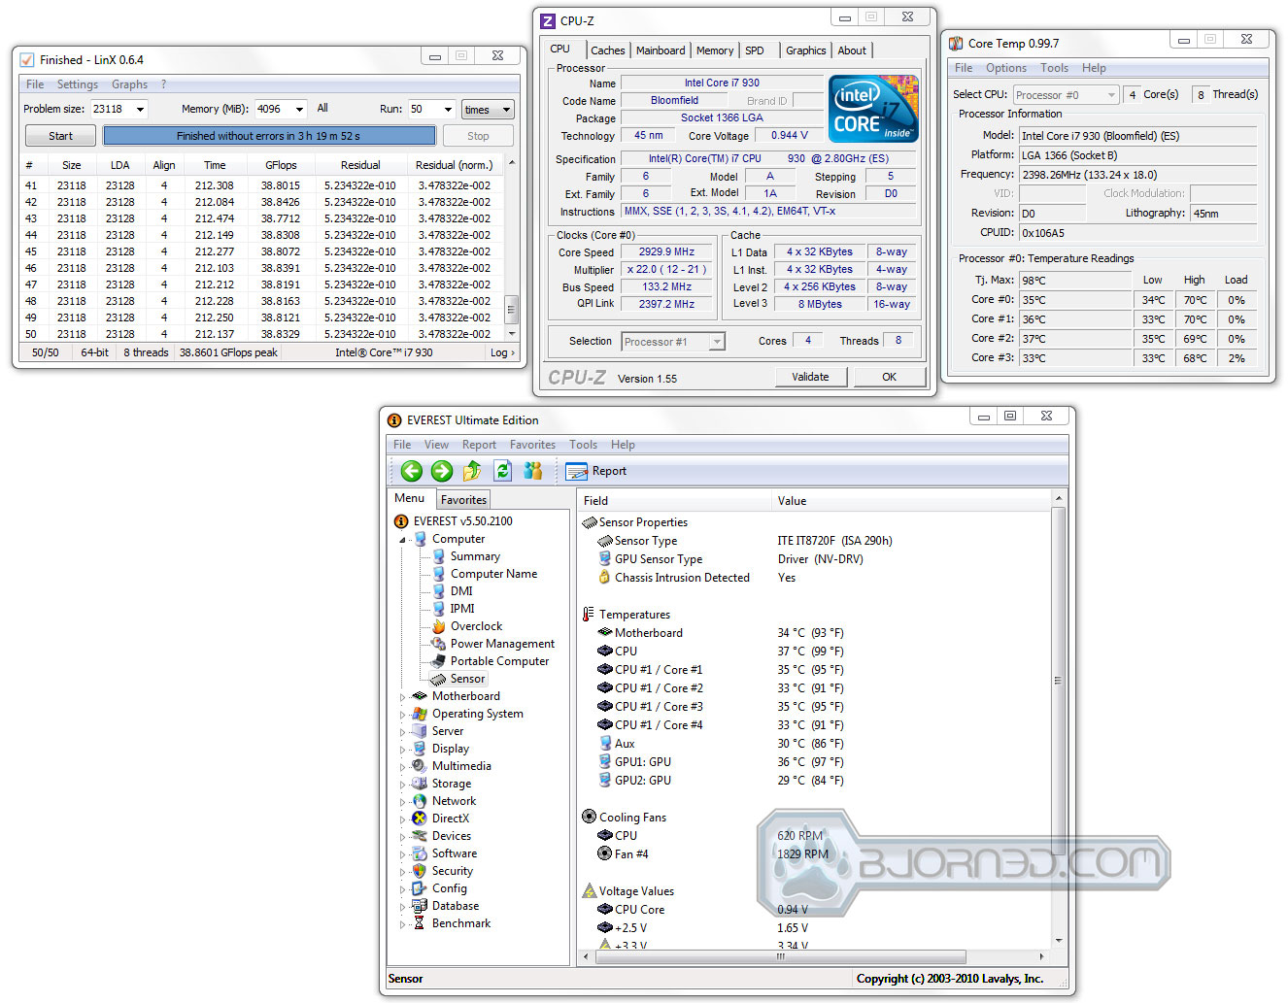Expand the Motherboard node arrow
1288x1003 pixels.
tap(403, 697)
